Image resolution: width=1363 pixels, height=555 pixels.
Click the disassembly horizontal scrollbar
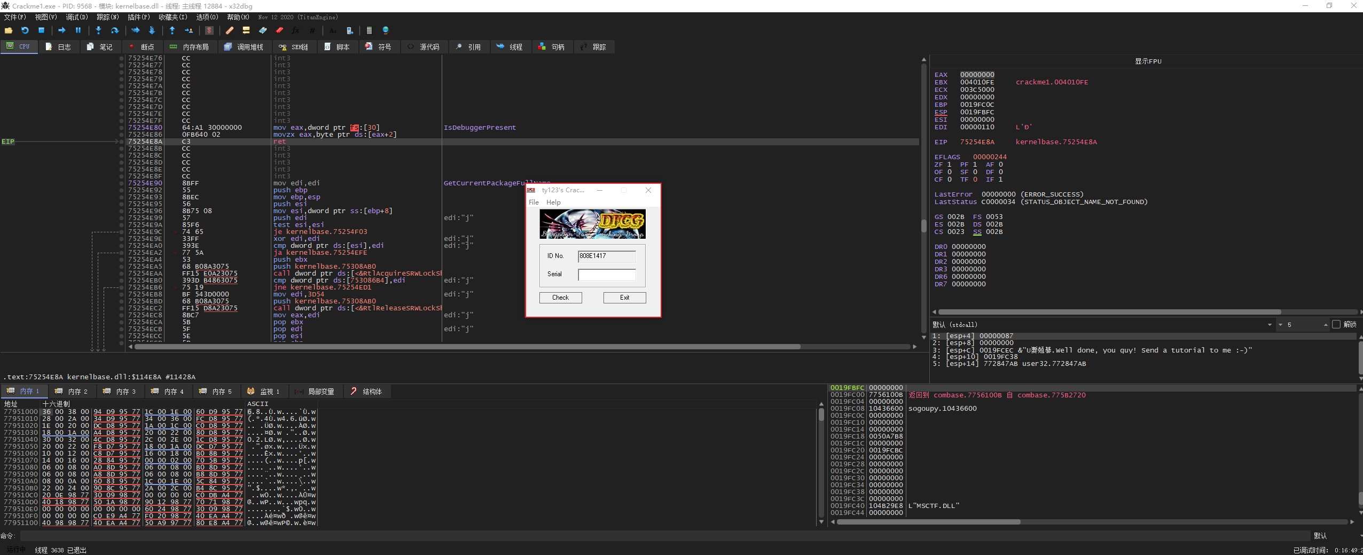point(467,347)
